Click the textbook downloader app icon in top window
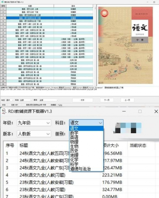 pyautogui.click(x=2, y=2)
